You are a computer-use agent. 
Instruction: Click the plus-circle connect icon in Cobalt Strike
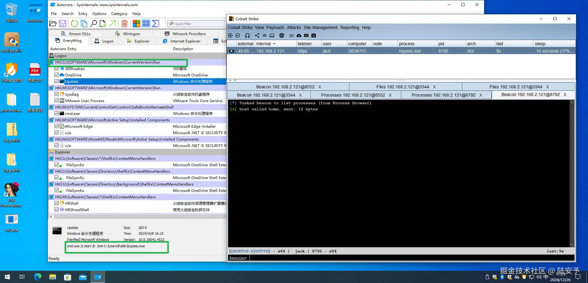[230, 35]
